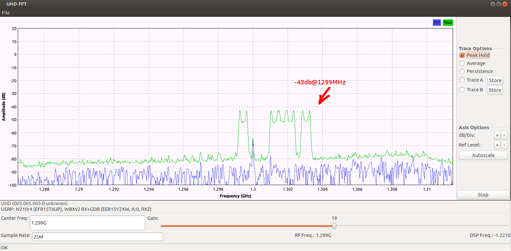Click the RF Freq.: 1.299G readout
This screenshot has height=251, width=511.
pos(313,235)
